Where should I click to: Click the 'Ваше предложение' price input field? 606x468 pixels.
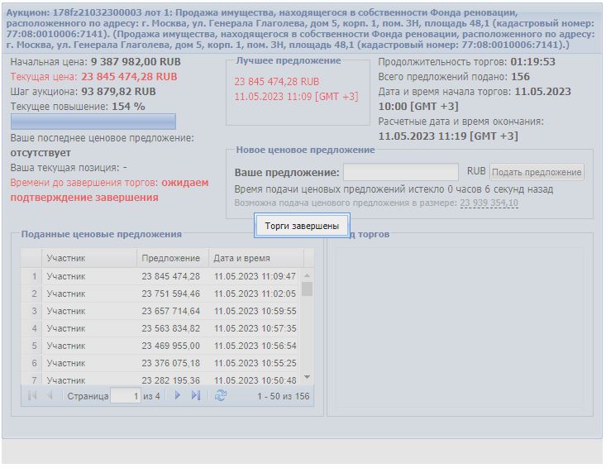(401, 172)
